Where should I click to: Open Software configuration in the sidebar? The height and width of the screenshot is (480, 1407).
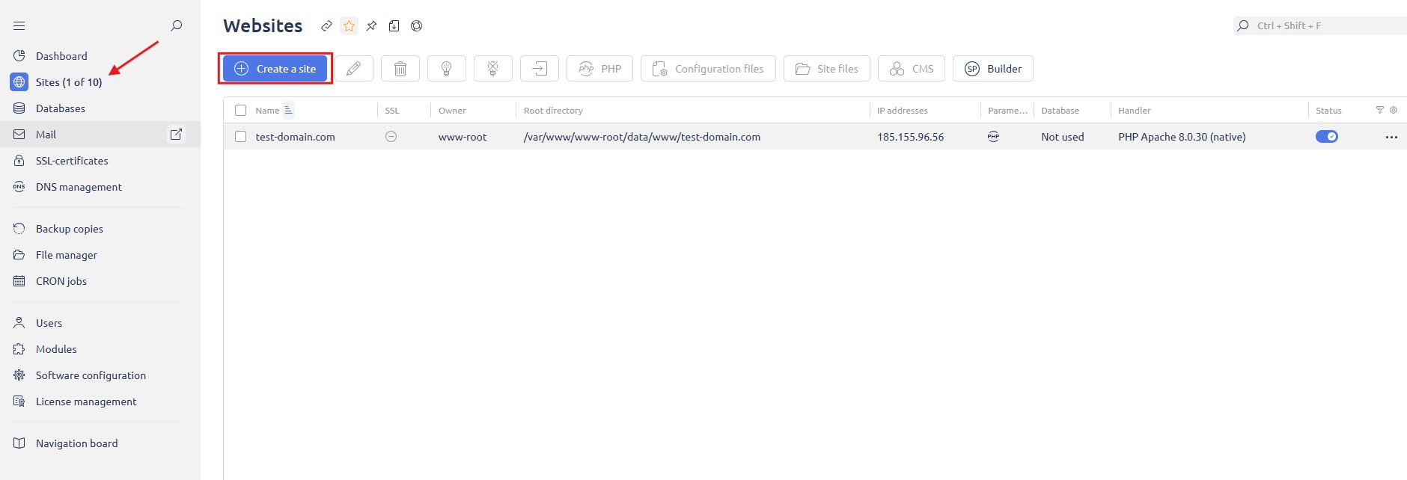pos(91,375)
